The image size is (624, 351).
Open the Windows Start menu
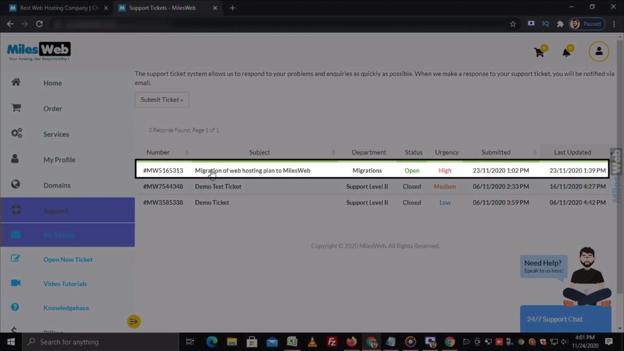(x=11, y=342)
